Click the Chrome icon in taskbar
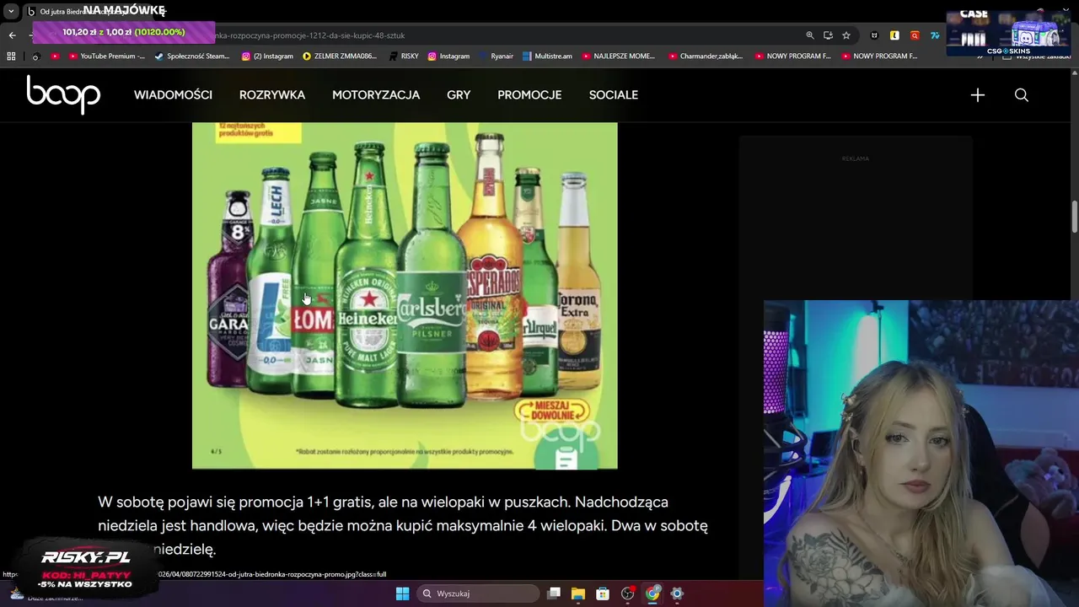1079x607 pixels. pos(652,594)
